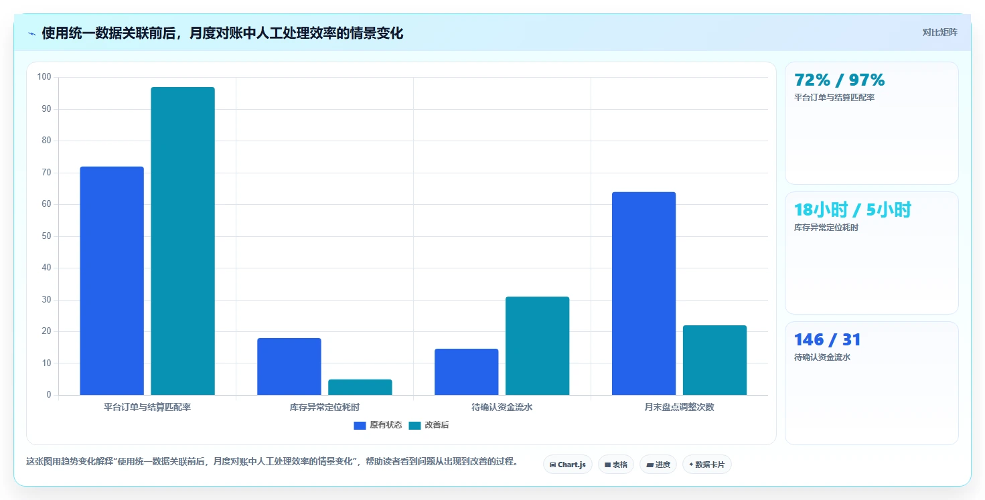Image resolution: width=985 pixels, height=500 pixels.
Task: Click the blue 平台订单与结算匹配率 bar at 72
Action: [x=112, y=280]
